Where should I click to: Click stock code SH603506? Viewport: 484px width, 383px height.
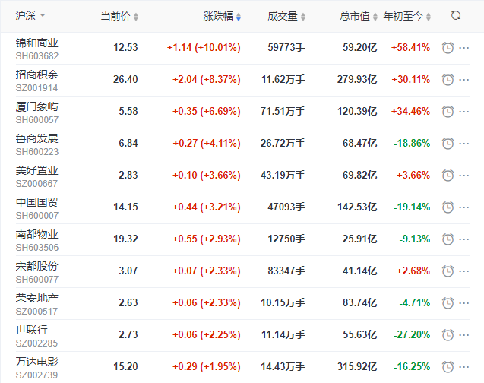[x=37, y=248]
